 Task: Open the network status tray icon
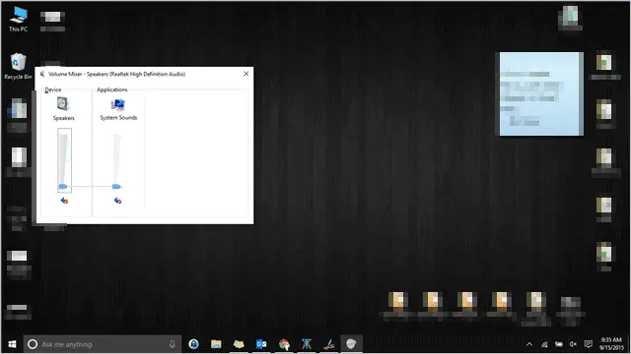[544, 344]
